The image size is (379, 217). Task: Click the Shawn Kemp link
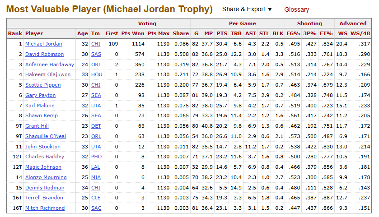42,115
